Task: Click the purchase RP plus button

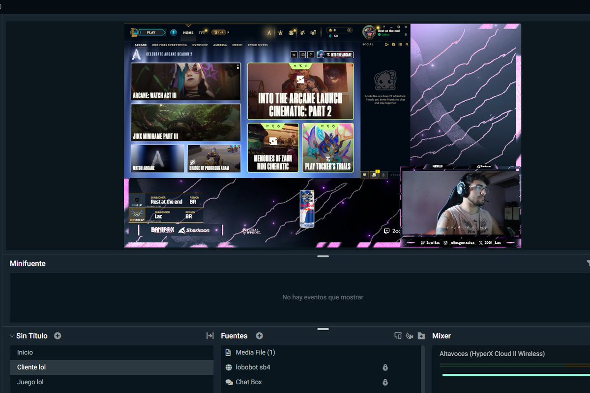Action: 349,30
